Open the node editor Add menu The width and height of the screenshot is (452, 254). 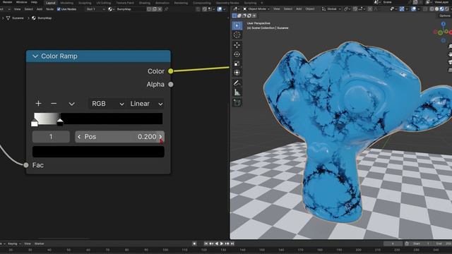point(40,9)
